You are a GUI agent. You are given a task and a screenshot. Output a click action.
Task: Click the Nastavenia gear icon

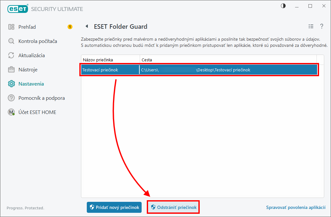pyautogui.click(x=11, y=84)
